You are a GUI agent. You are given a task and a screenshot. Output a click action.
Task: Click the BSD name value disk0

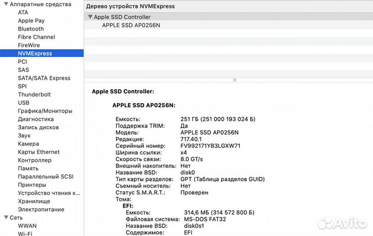click(x=188, y=173)
